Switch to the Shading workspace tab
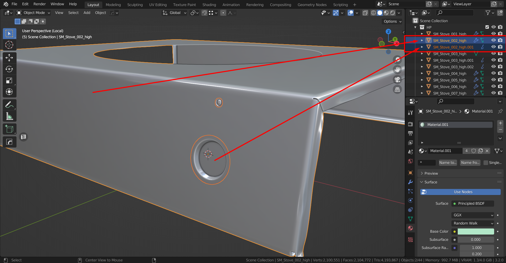 point(209,5)
